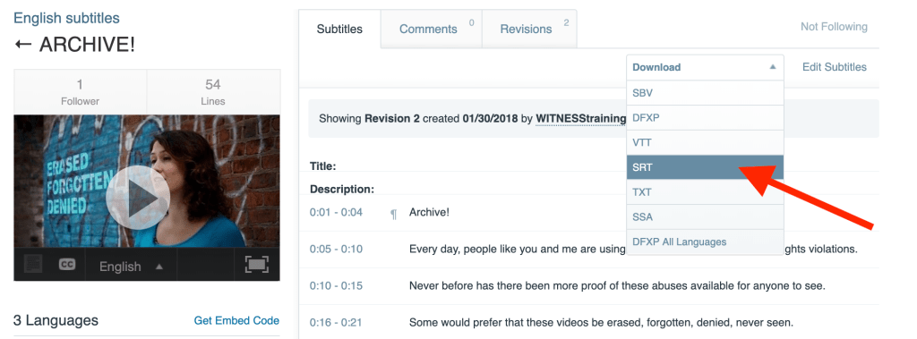The width and height of the screenshot is (917, 339).
Task: Jump to timestamp 0:01 - 0:04
Action: pos(336,212)
